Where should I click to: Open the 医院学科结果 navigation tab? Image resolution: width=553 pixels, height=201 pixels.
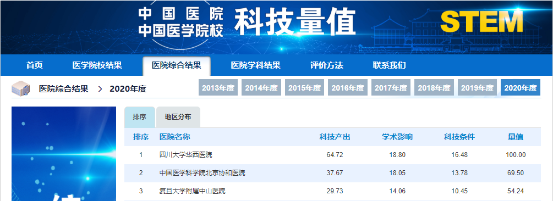click(x=256, y=65)
